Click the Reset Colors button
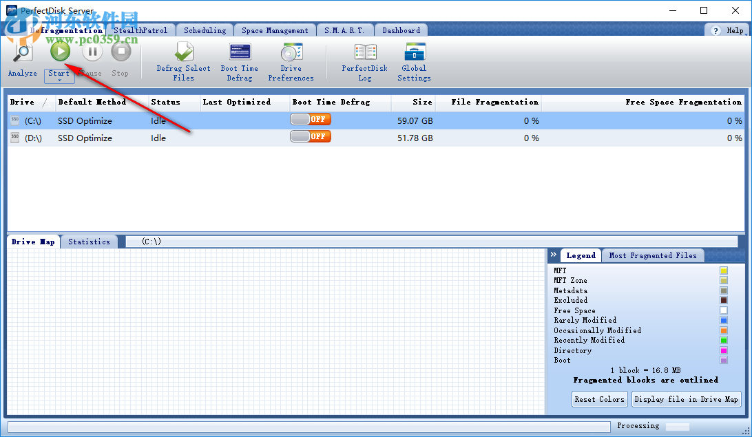Screen dimensions: 752x437 [599, 399]
